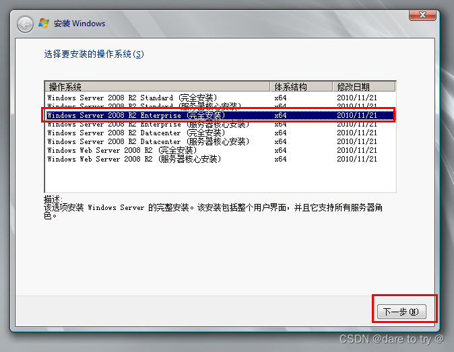Select Windows Server 2008 R2 Enterprise (完全安装)

(x=220, y=115)
